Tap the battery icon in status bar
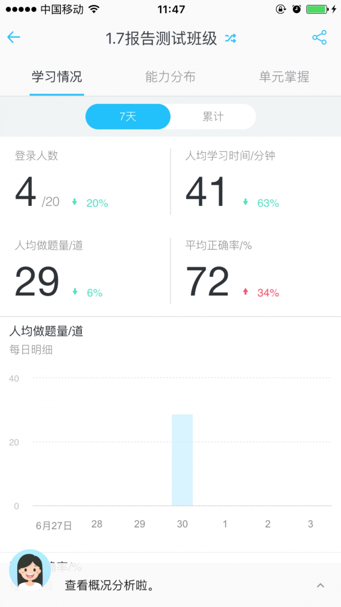341x607 pixels. (x=317, y=9)
